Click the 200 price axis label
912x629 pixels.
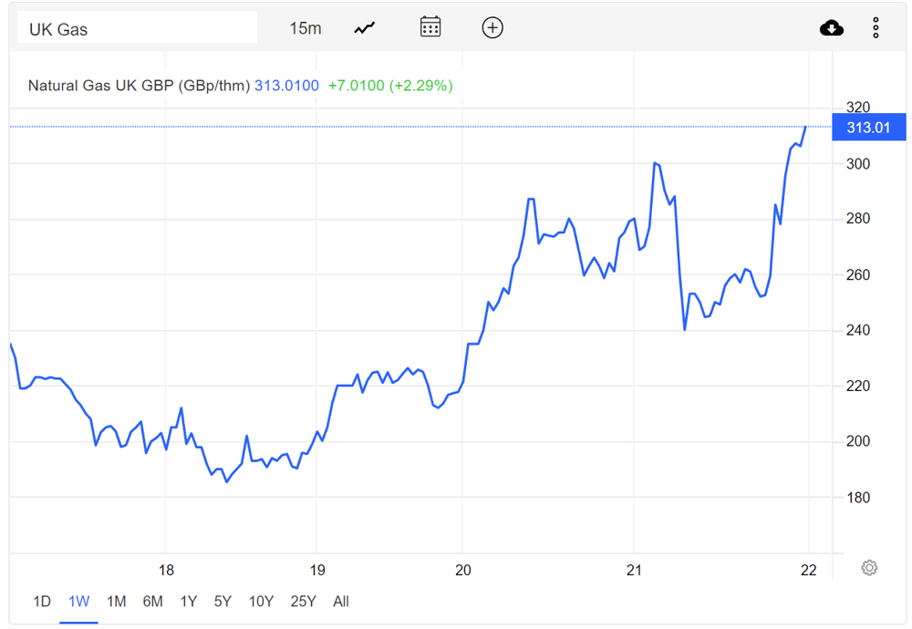[858, 441]
